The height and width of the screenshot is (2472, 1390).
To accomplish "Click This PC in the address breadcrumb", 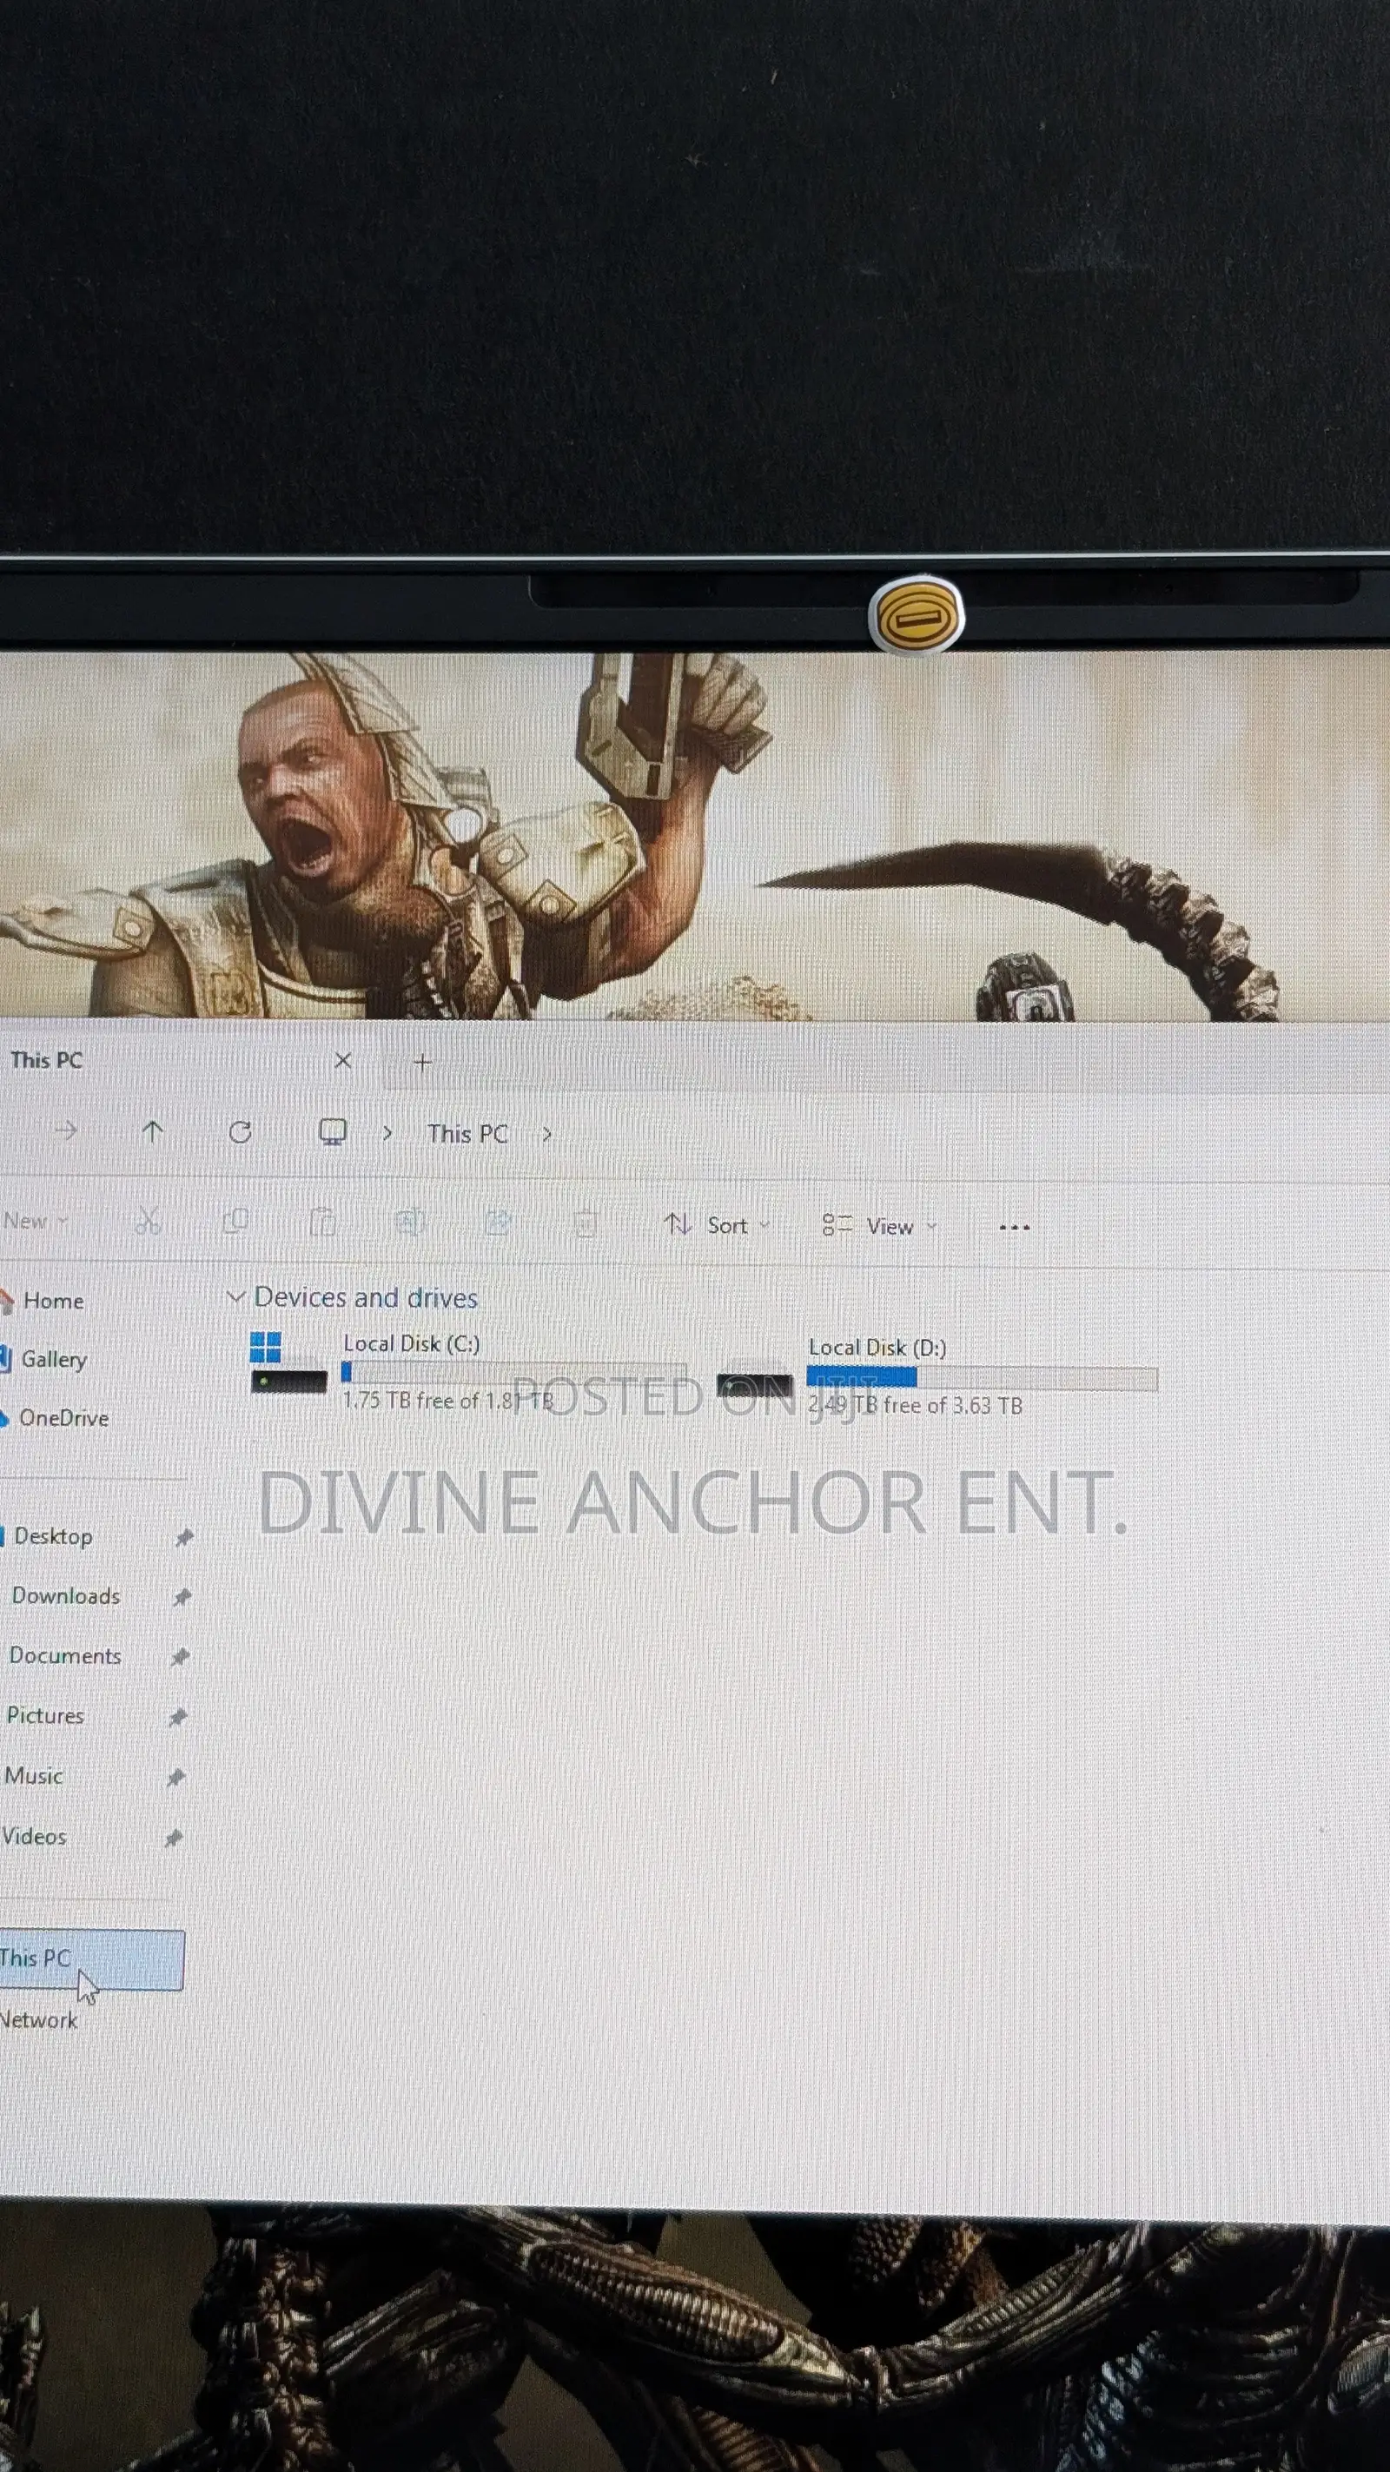I will coord(467,1133).
